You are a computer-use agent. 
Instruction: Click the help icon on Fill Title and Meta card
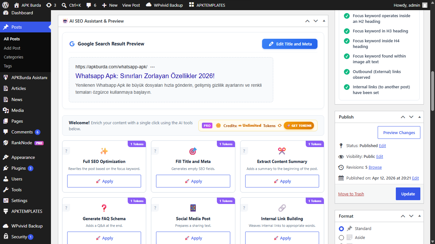pos(155,151)
